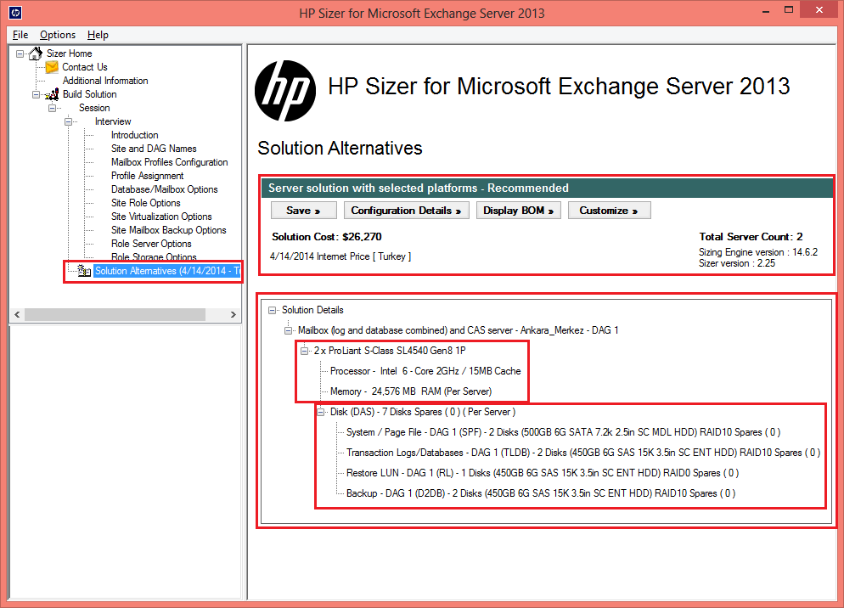
Task: Click the 4/14/2014 Internet Price Turkey text
Action: pyautogui.click(x=340, y=256)
